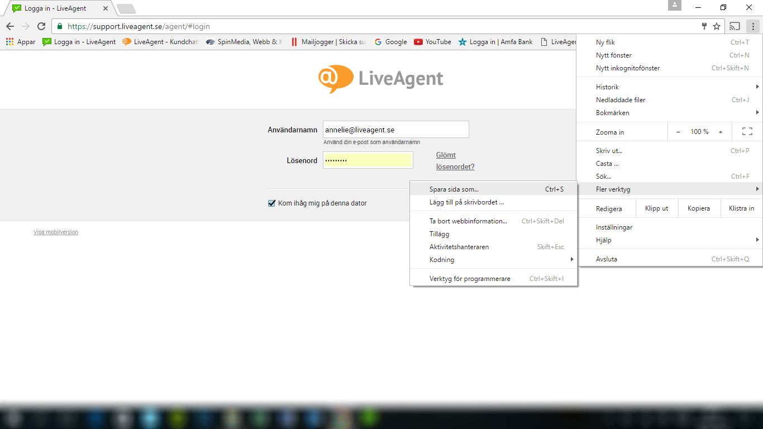This screenshot has height=429, width=763.
Task: Open SpinMedia, Webb bookmark
Action: click(244, 42)
